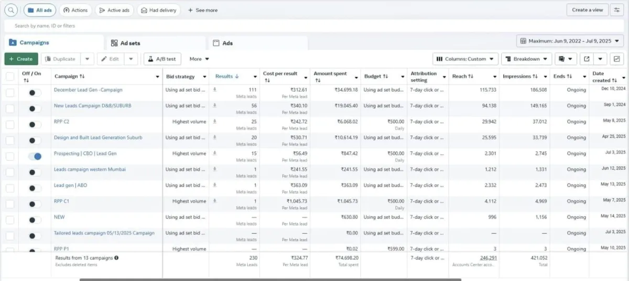Viewport: 629px width, 281px height.
Task: Open the date range selector
Action: (x=571, y=41)
